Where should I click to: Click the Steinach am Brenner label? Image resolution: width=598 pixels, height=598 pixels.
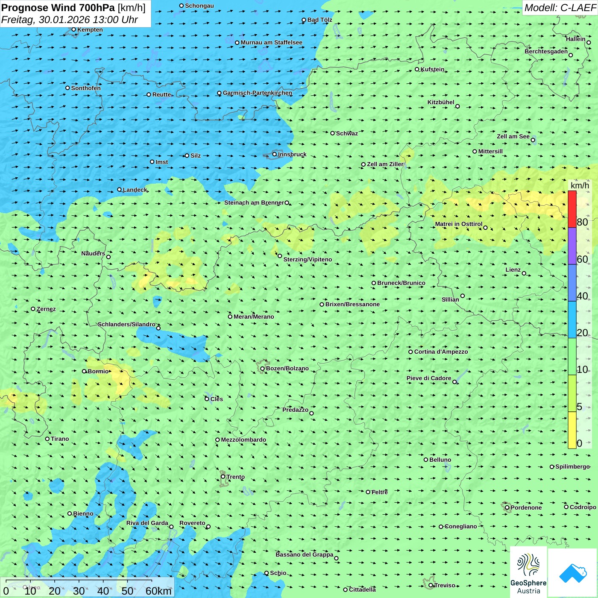point(254,202)
